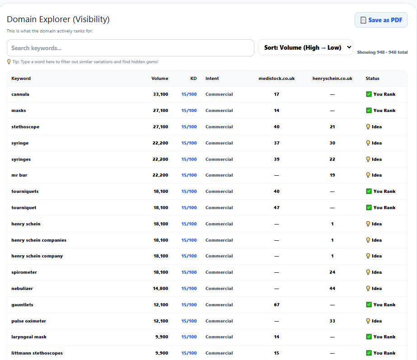
Task: Click henryschein rank 33 for pulse oximeter
Action: point(332,321)
